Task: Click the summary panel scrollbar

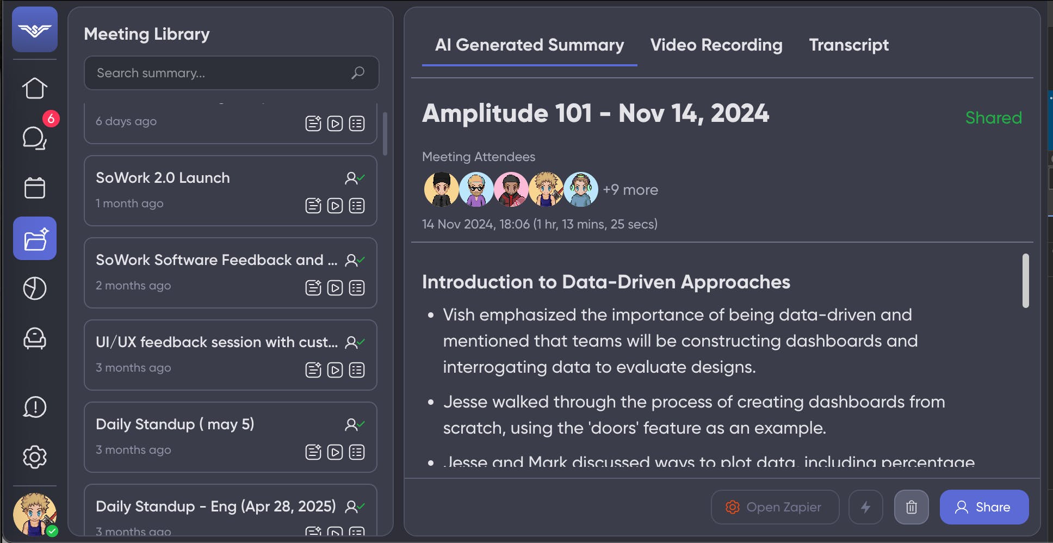Action: coord(1025,281)
